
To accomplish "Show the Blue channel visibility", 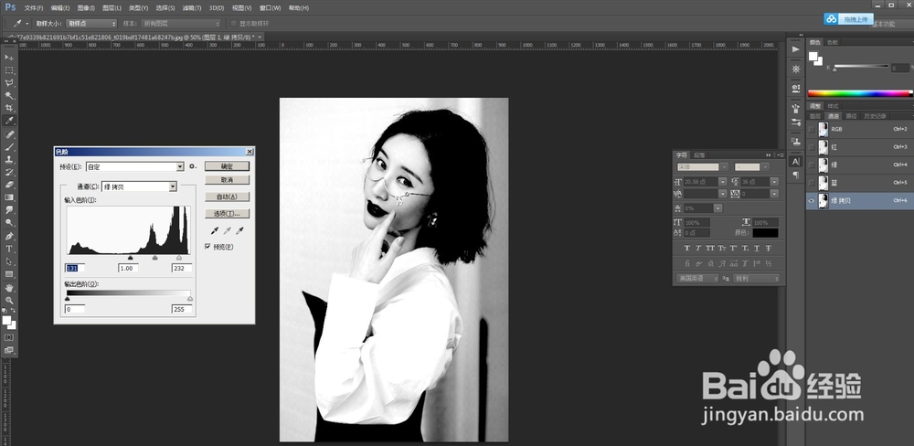I will coord(812,183).
